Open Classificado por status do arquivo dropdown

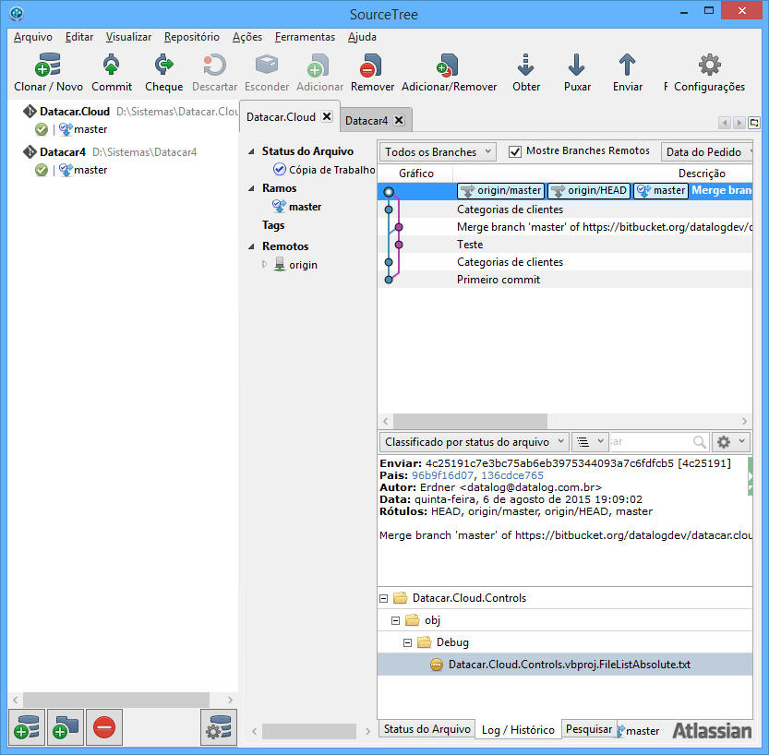tap(474, 442)
